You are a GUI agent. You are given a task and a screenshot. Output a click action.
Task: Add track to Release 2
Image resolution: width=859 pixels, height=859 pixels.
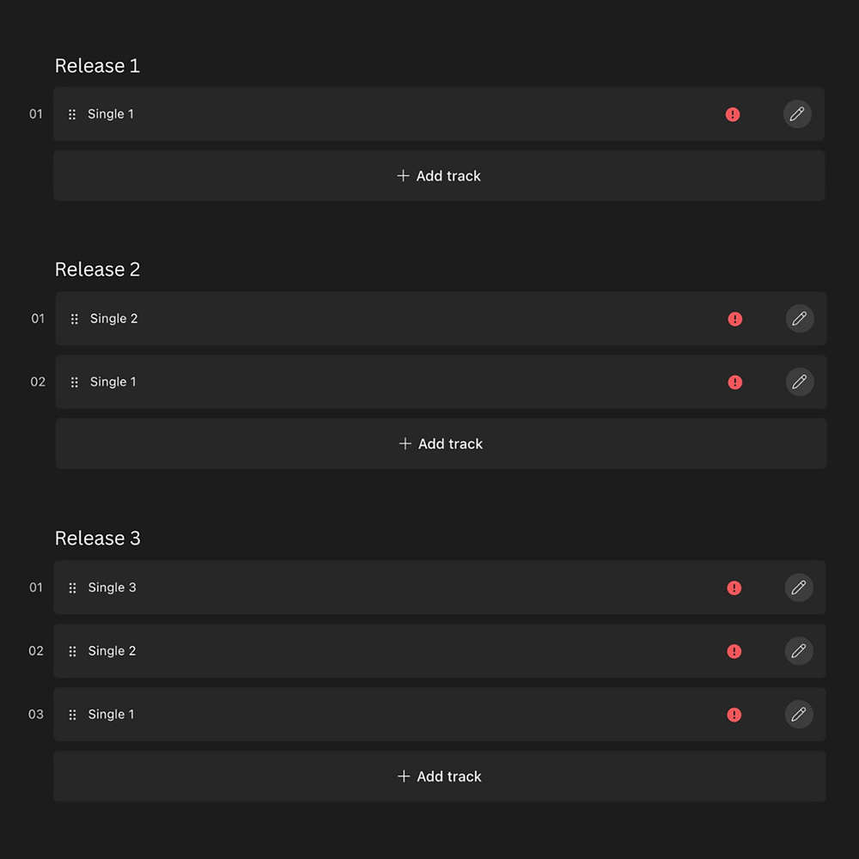point(442,444)
